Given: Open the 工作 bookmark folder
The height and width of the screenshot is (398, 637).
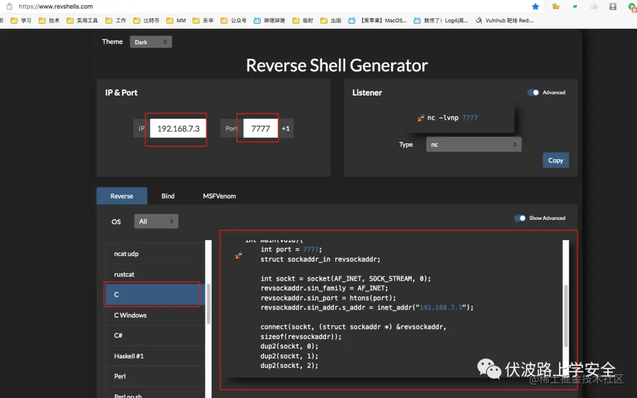Looking at the screenshot, I should [116, 20].
